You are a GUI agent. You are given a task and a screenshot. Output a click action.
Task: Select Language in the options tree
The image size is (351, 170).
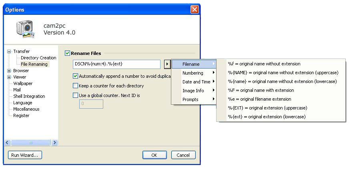pyautogui.click(x=22, y=103)
